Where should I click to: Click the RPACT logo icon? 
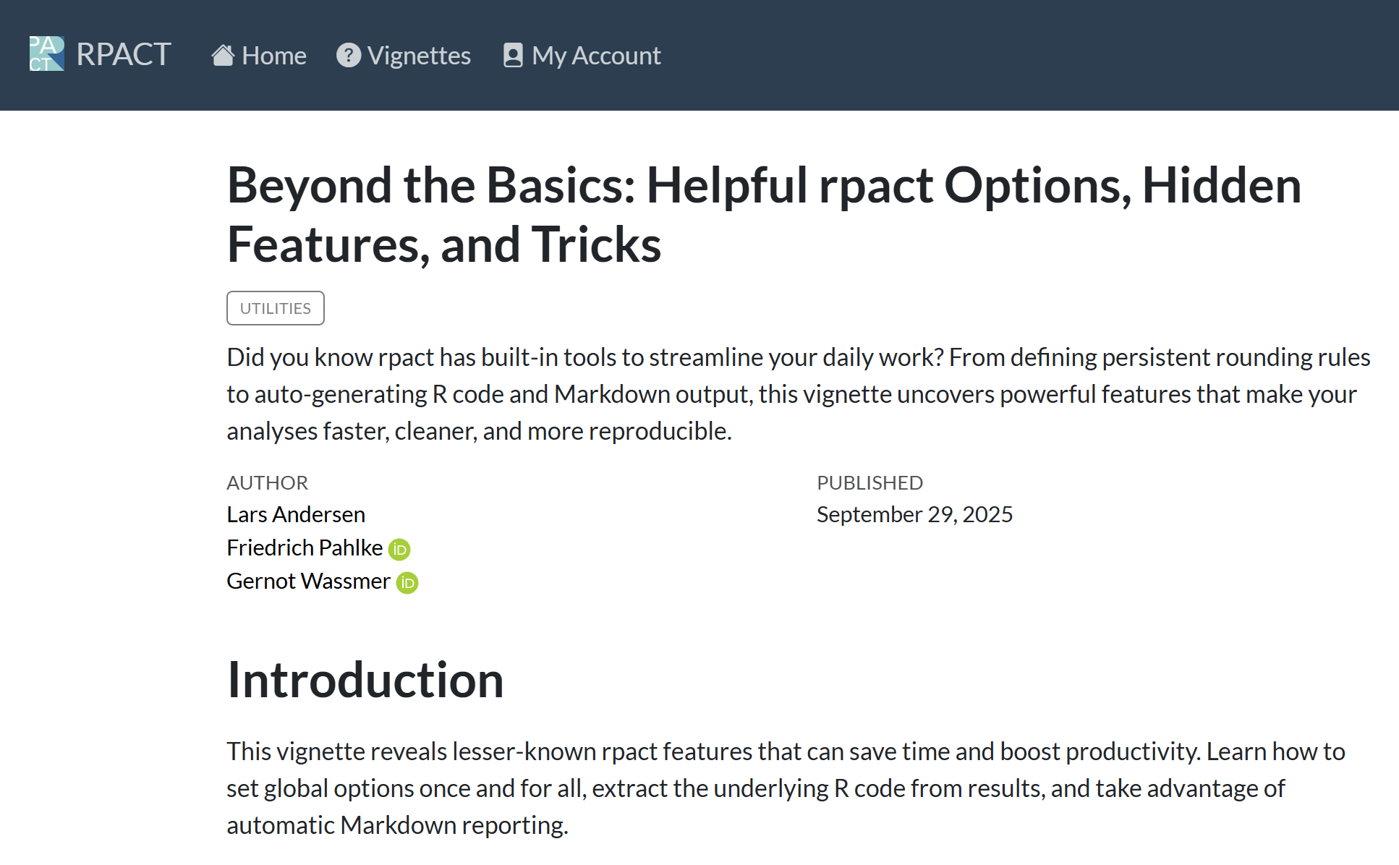[x=47, y=54]
